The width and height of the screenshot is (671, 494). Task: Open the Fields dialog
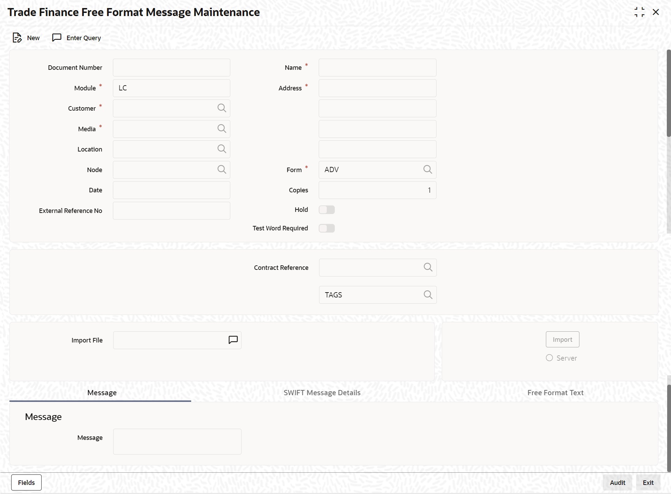pyautogui.click(x=26, y=482)
